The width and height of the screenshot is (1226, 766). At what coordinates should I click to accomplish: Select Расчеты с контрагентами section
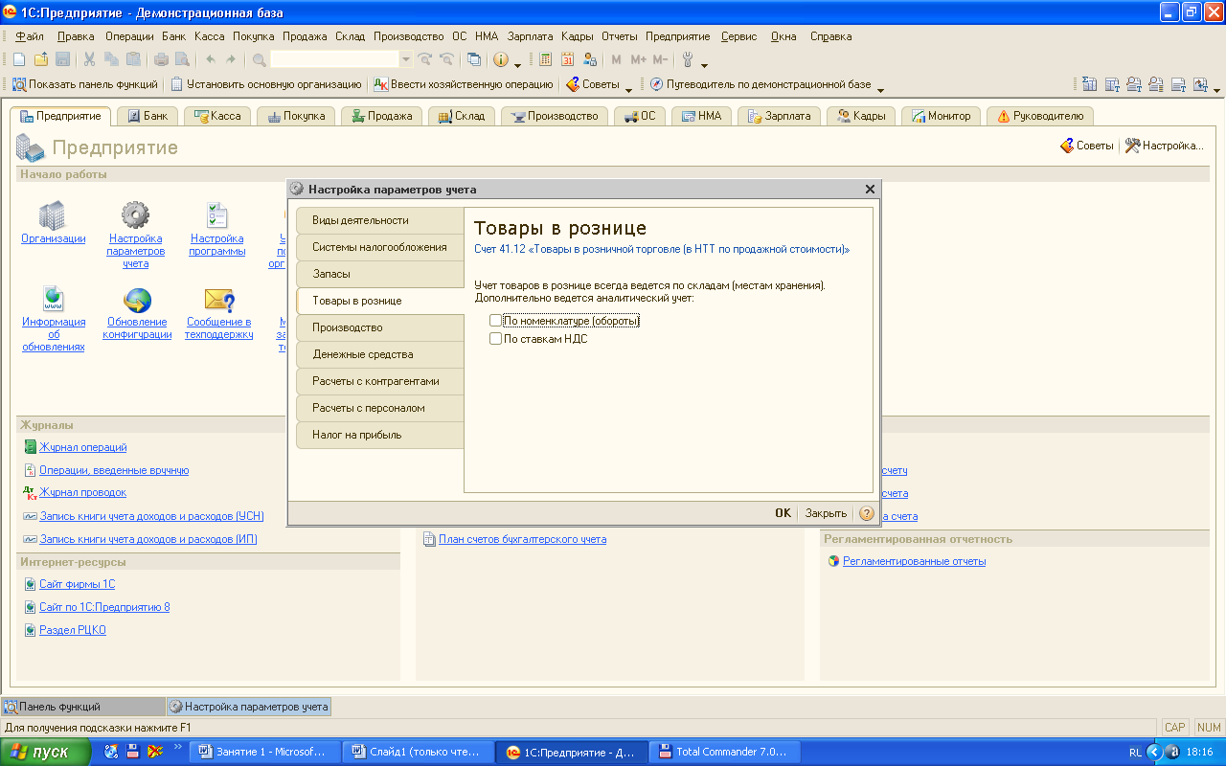(x=380, y=381)
